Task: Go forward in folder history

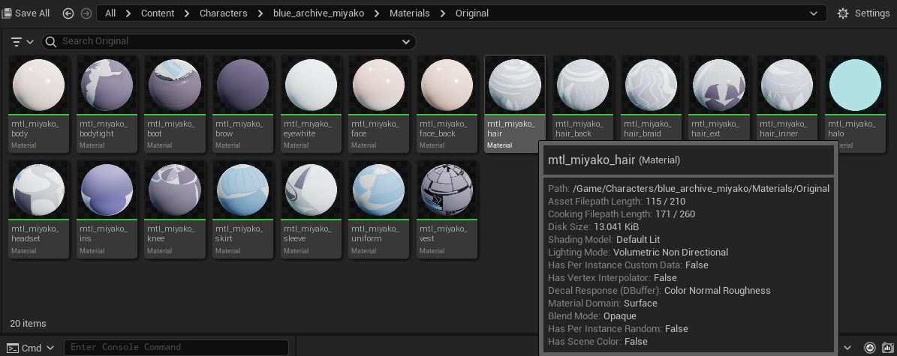Action: pyautogui.click(x=86, y=13)
